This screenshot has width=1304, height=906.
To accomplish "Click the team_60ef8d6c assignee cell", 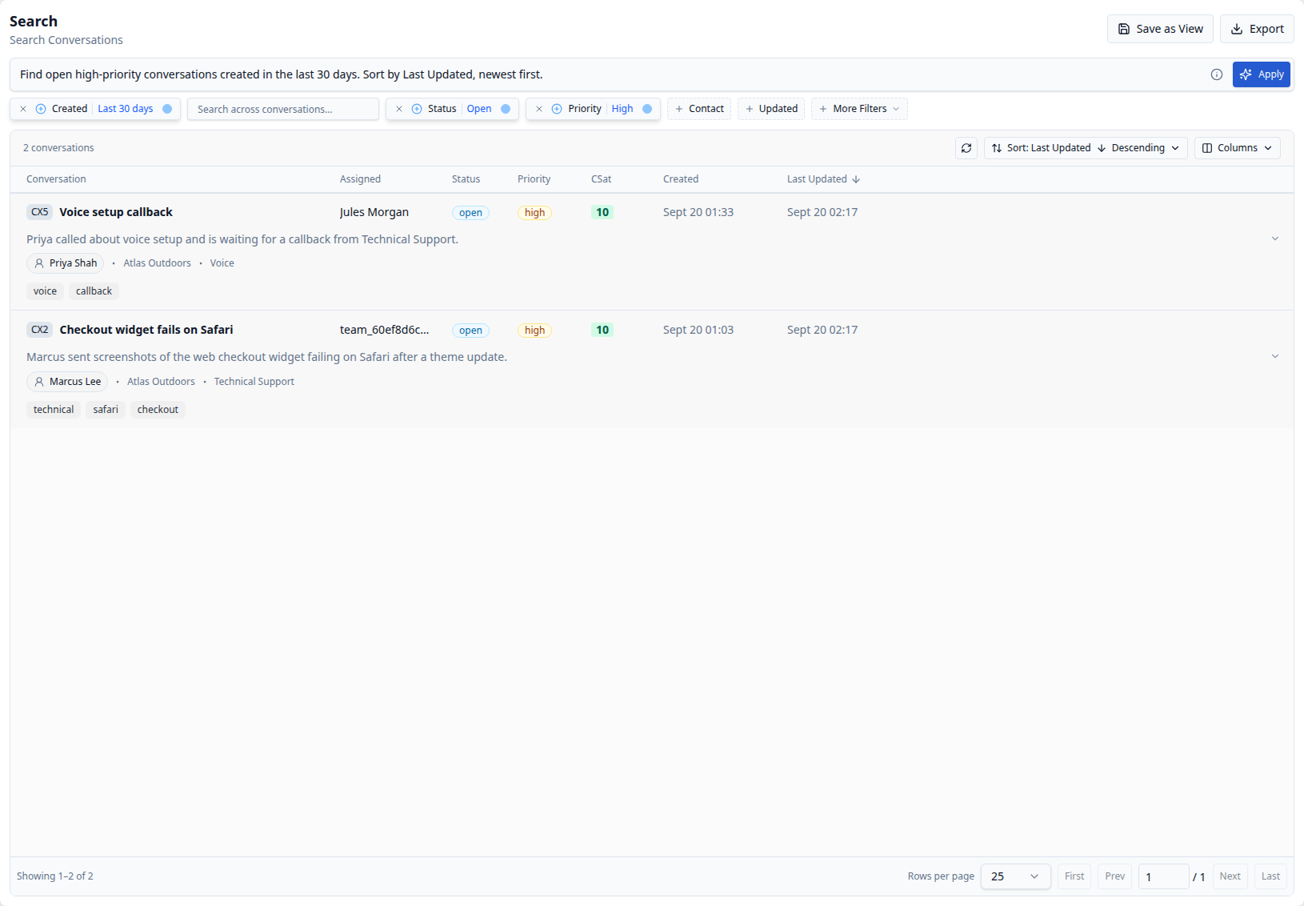I will (384, 330).
